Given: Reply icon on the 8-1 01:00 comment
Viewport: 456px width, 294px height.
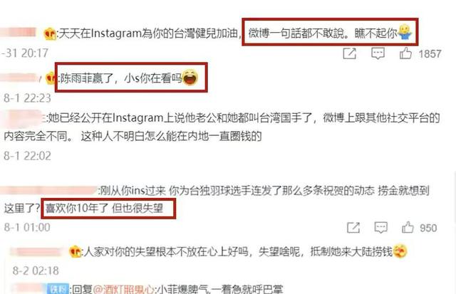Looking at the screenshot, I should point(380,228).
